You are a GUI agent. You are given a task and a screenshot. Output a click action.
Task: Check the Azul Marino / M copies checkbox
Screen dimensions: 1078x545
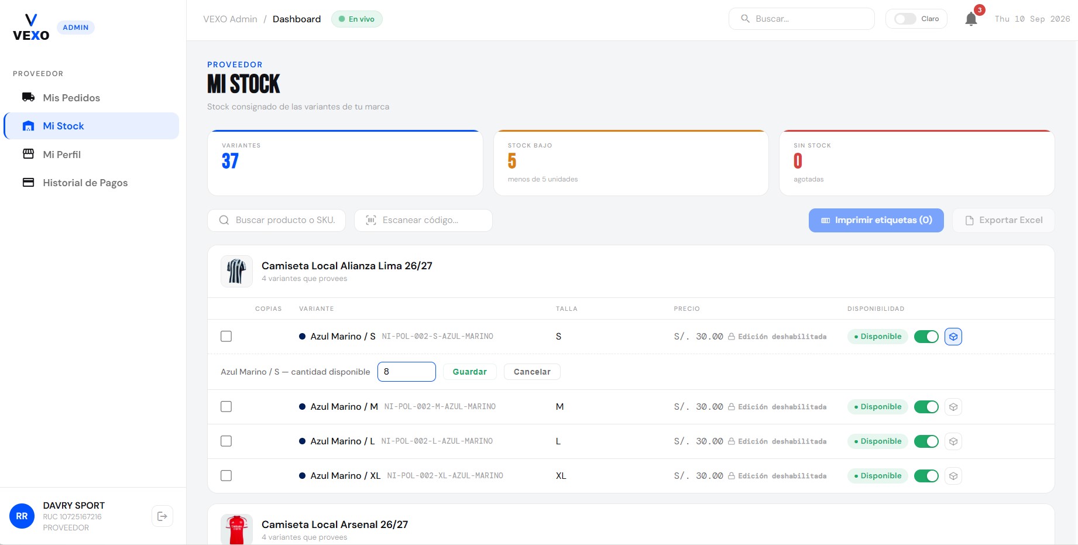[x=226, y=407]
